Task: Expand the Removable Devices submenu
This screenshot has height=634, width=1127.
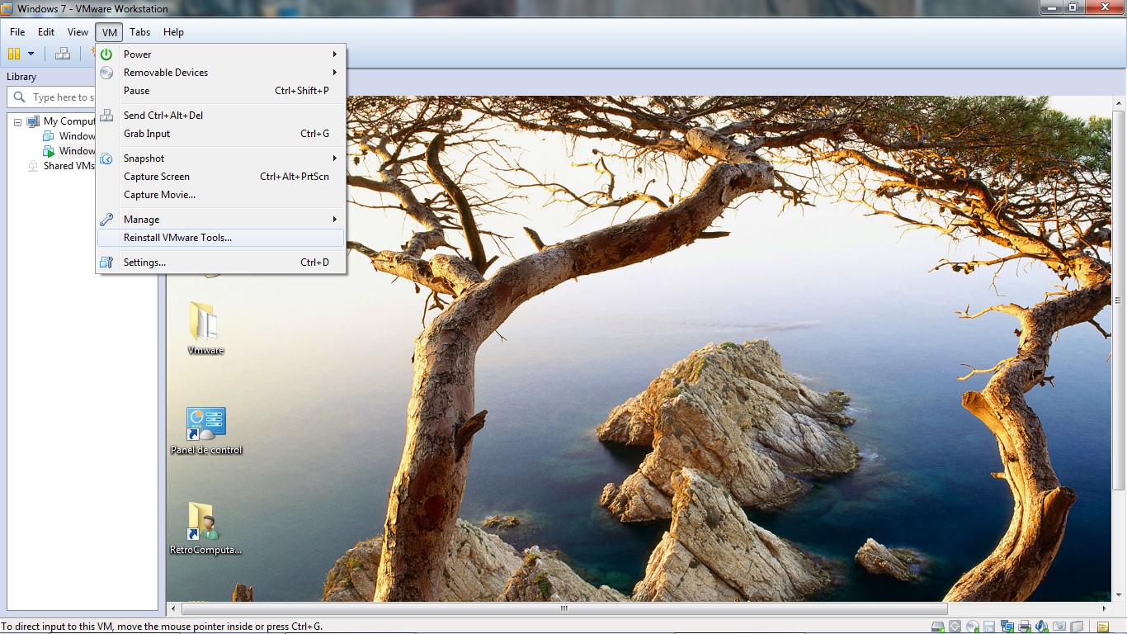Action: pos(220,73)
